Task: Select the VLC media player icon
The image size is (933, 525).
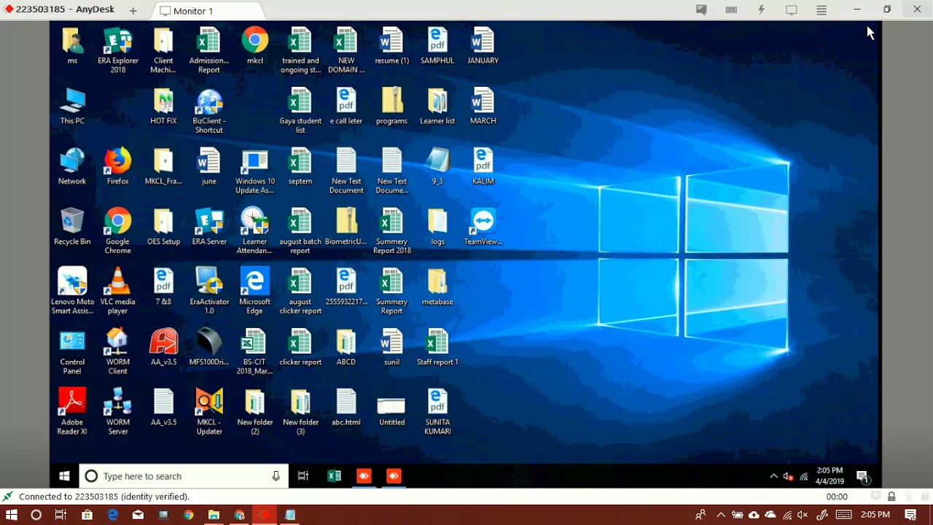Action: click(117, 292)
